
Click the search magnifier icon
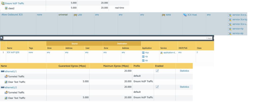pyautogui.click(x=2, y=38)
